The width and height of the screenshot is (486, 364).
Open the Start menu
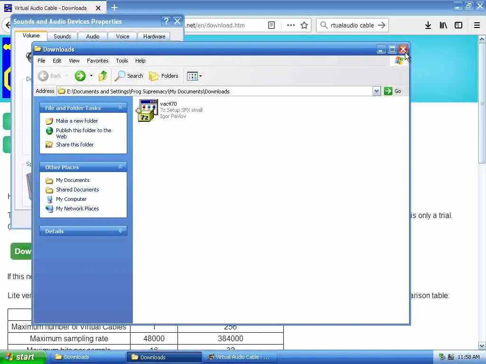coord(23,357)
